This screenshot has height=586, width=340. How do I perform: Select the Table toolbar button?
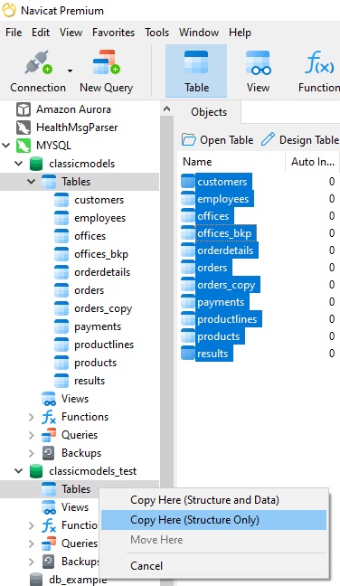[196, 71]
